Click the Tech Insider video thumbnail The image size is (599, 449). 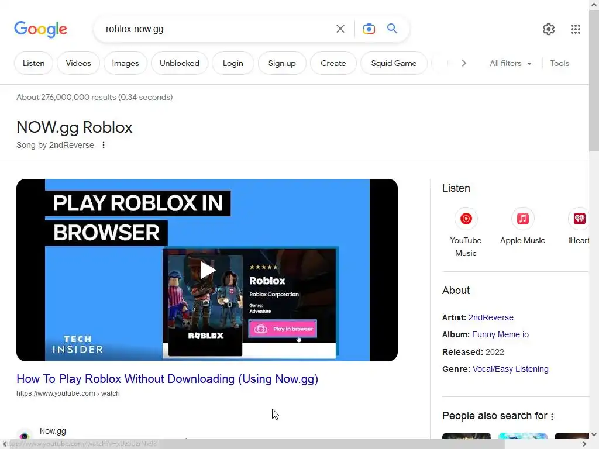tap(207, 270)
